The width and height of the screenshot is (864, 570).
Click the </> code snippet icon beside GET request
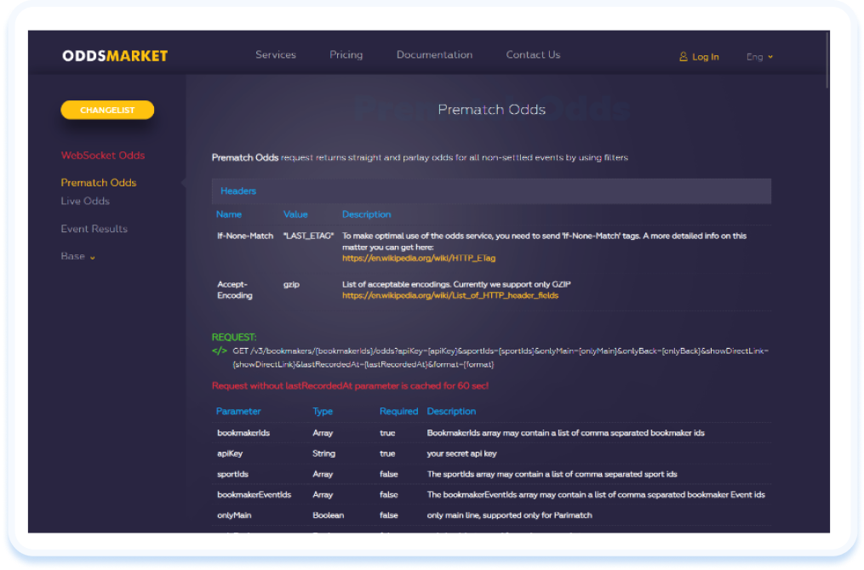pyautogui.click(x=218, y=350)
